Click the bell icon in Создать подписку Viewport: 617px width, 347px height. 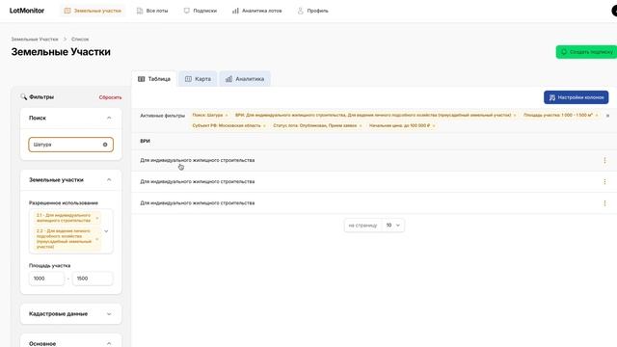[x=564, y=52]
